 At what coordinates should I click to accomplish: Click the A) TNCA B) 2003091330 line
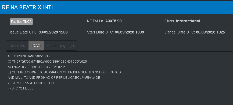point(38,67)
